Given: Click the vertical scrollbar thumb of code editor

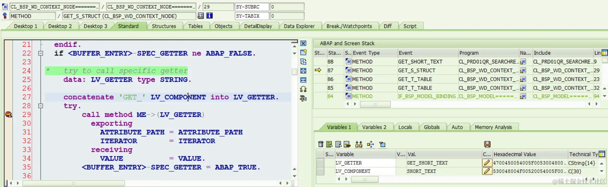Looking at the screenshot, I should (x=294, y=72).
